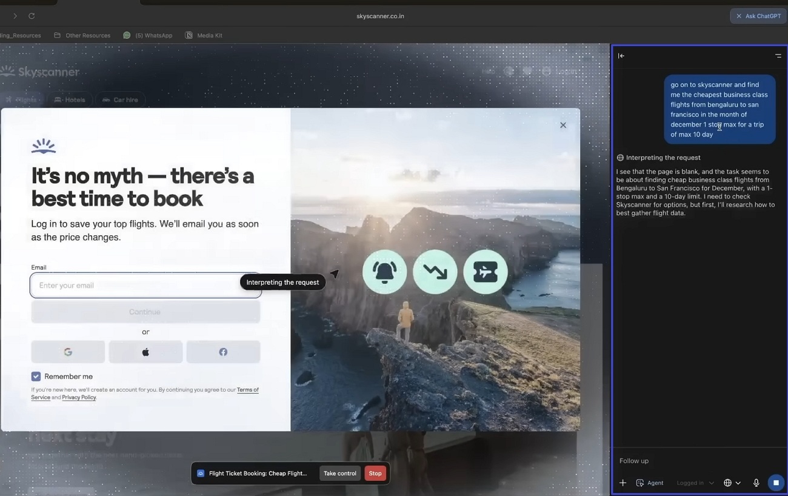Close the Skyscanner login popup
The image size is (788, 496).
(x=563, y=125)
